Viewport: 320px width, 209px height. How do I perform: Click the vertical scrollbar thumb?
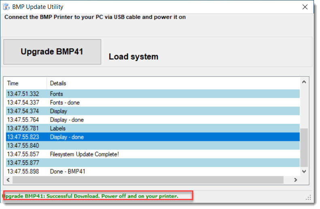click(x=304, y=147)
